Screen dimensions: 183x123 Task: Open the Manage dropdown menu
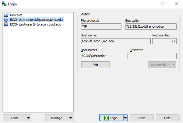click(59, 118)
